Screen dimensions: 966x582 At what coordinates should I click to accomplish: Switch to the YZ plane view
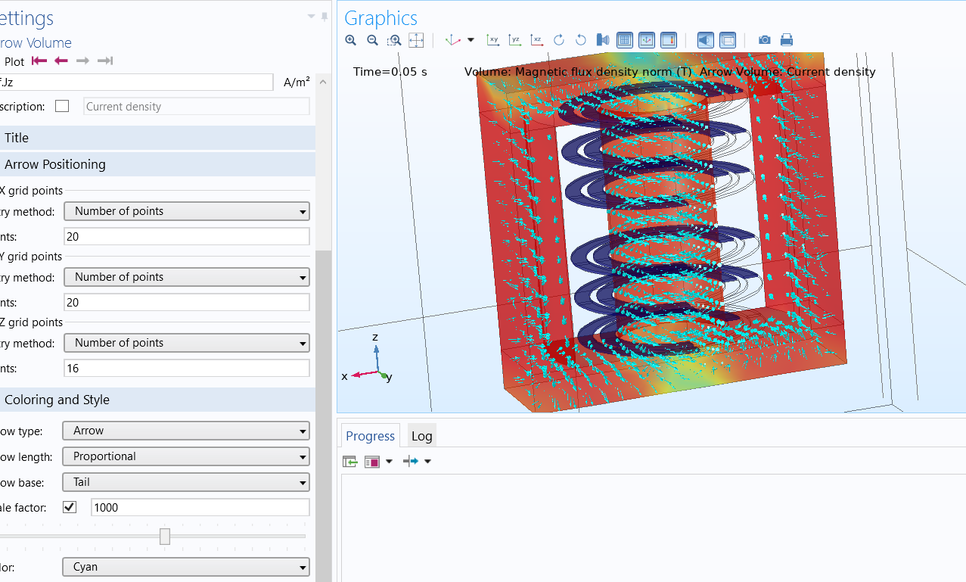514,40
